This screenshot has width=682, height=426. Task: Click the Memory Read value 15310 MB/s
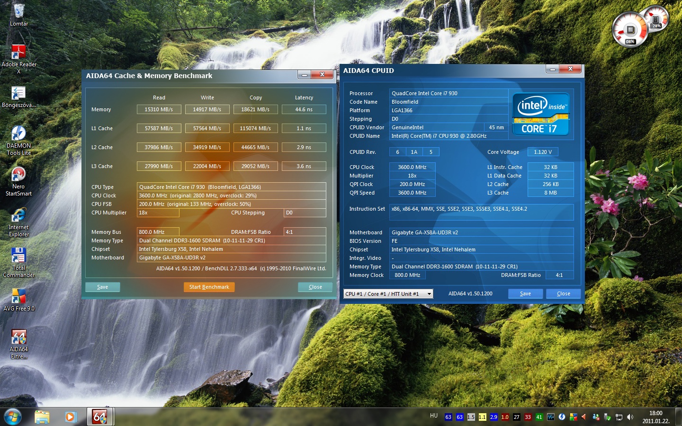159,109
